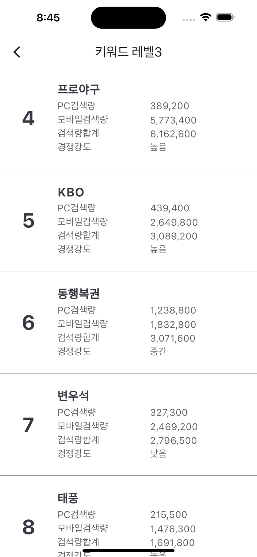
Task: Tap the 389,200 PC search volume value
Action: (x=170, y=106)
